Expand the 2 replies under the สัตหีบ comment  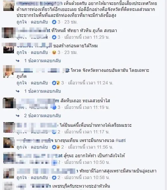coord(42,116)
